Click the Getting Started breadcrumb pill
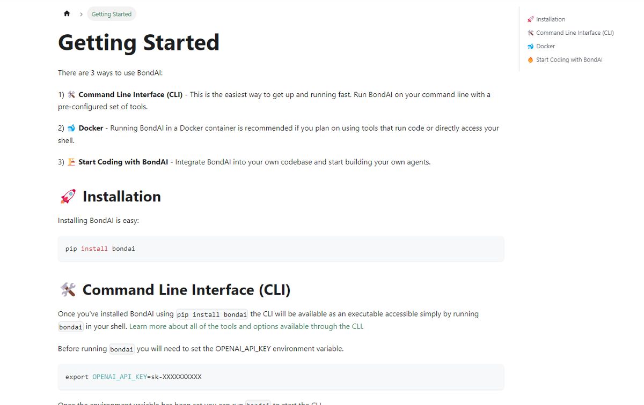 (112, 14)
